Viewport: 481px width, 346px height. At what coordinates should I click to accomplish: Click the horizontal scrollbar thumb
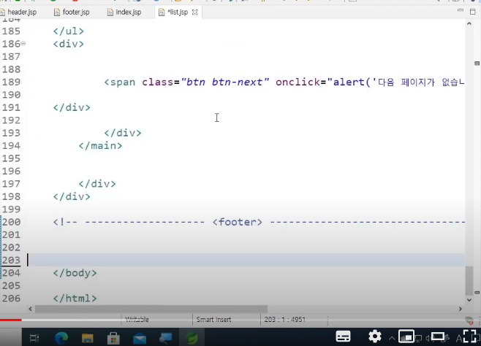point(151,309)
